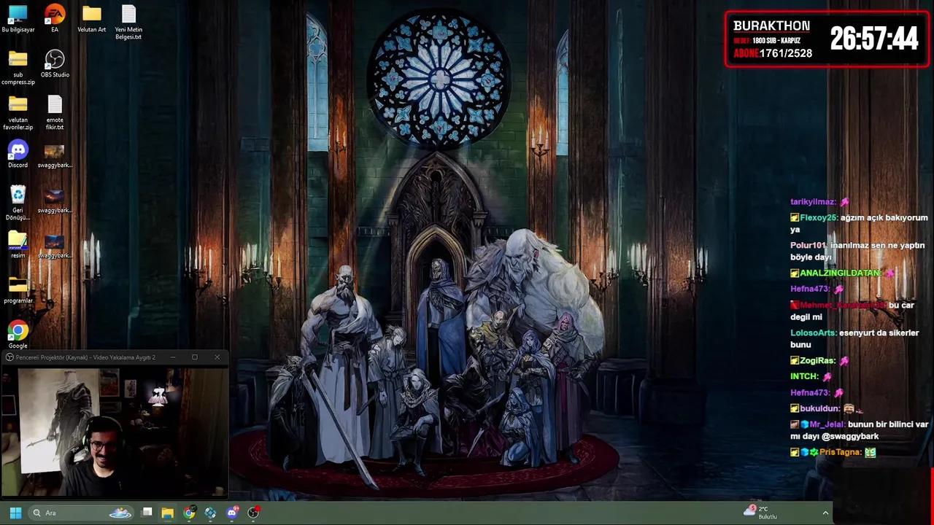Maximize the Pencereli Projektör window

click(x=195, y=357)
